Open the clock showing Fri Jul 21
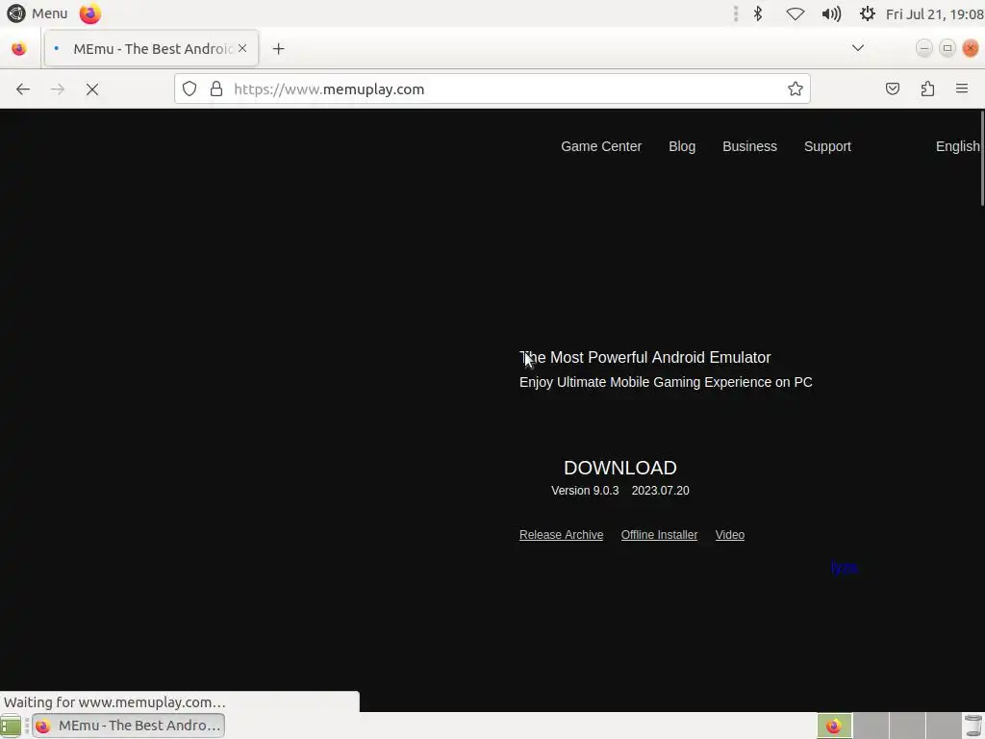985x739 pixels. [934, 13]
